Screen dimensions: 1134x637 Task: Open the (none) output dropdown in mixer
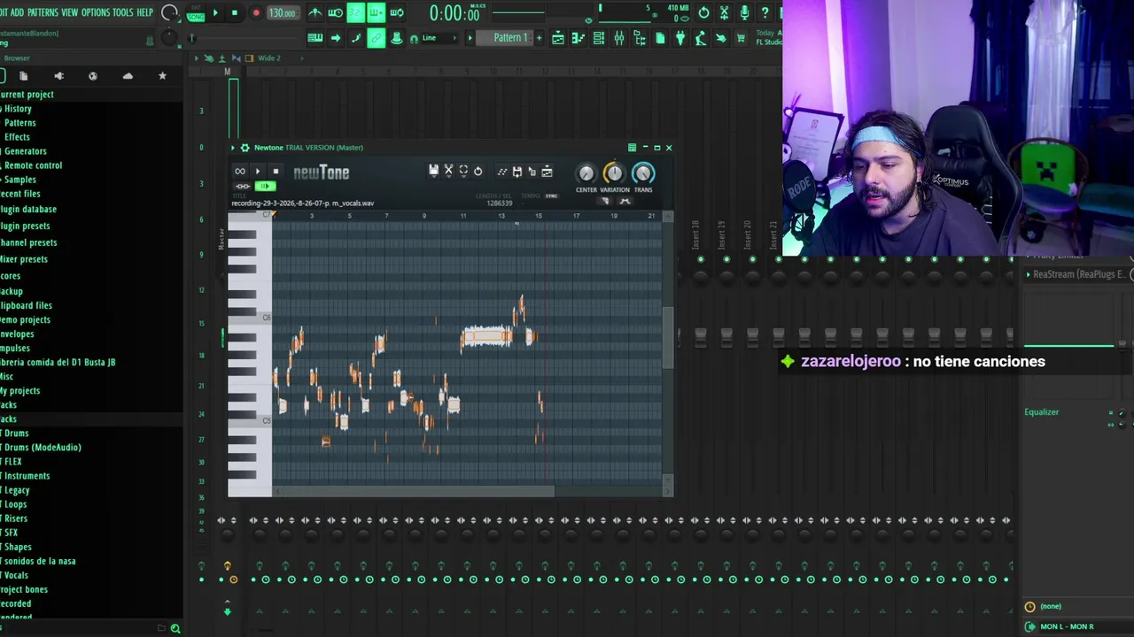point(1077,607)
